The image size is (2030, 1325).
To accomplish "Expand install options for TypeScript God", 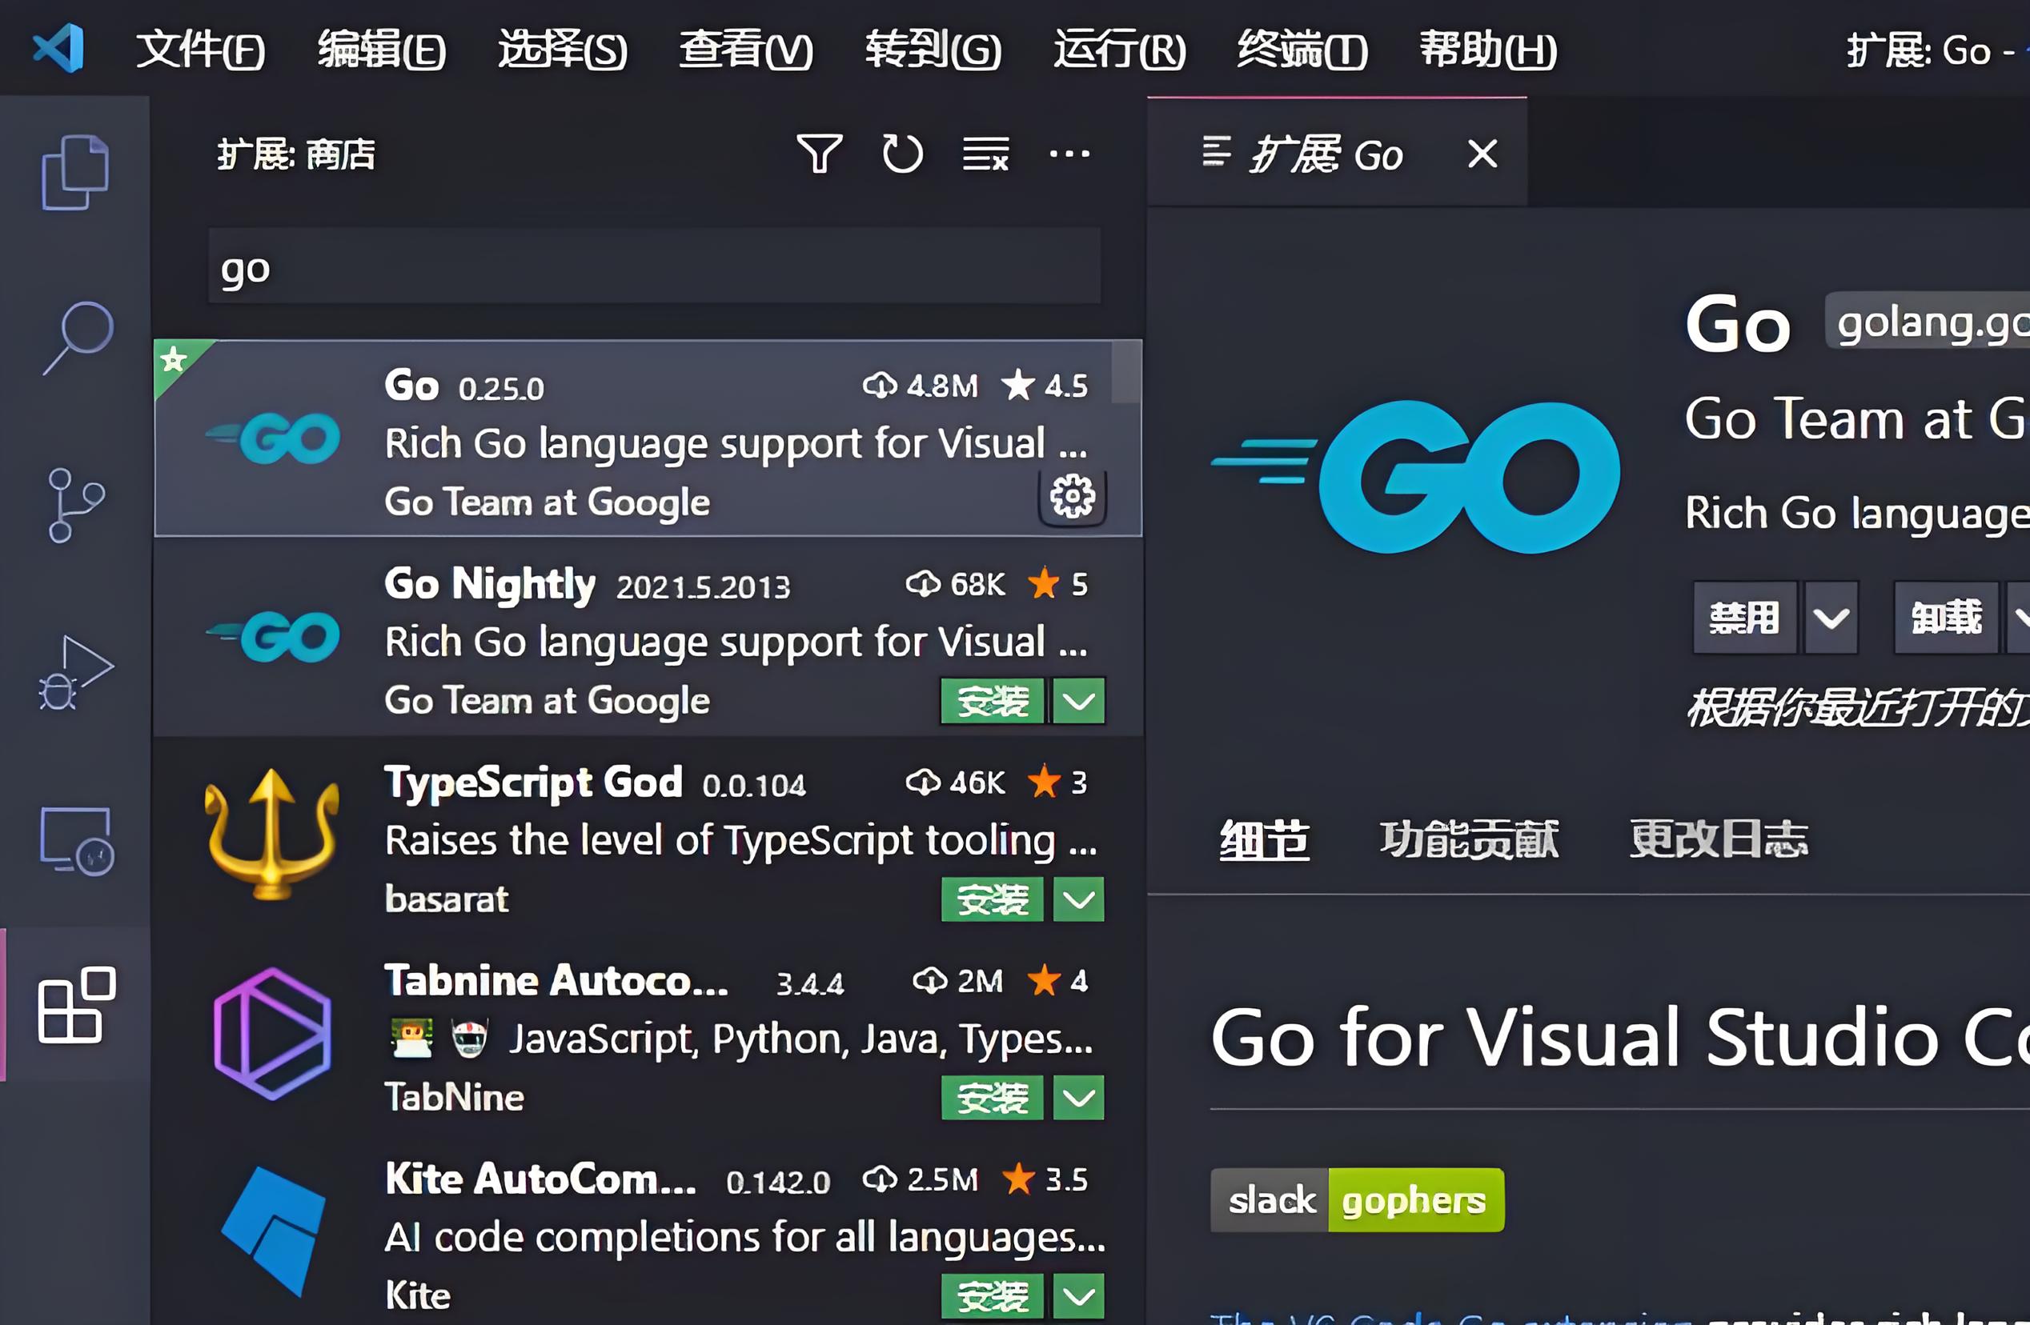I will [x=1079, y=899].
